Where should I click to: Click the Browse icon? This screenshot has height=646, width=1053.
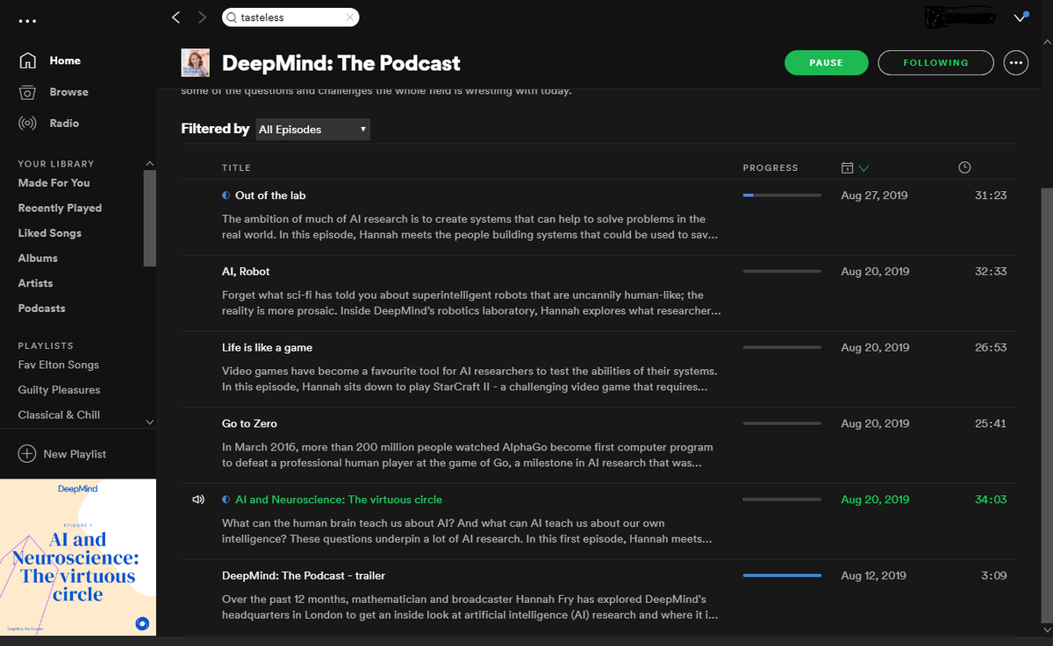[x=28, y=92]
